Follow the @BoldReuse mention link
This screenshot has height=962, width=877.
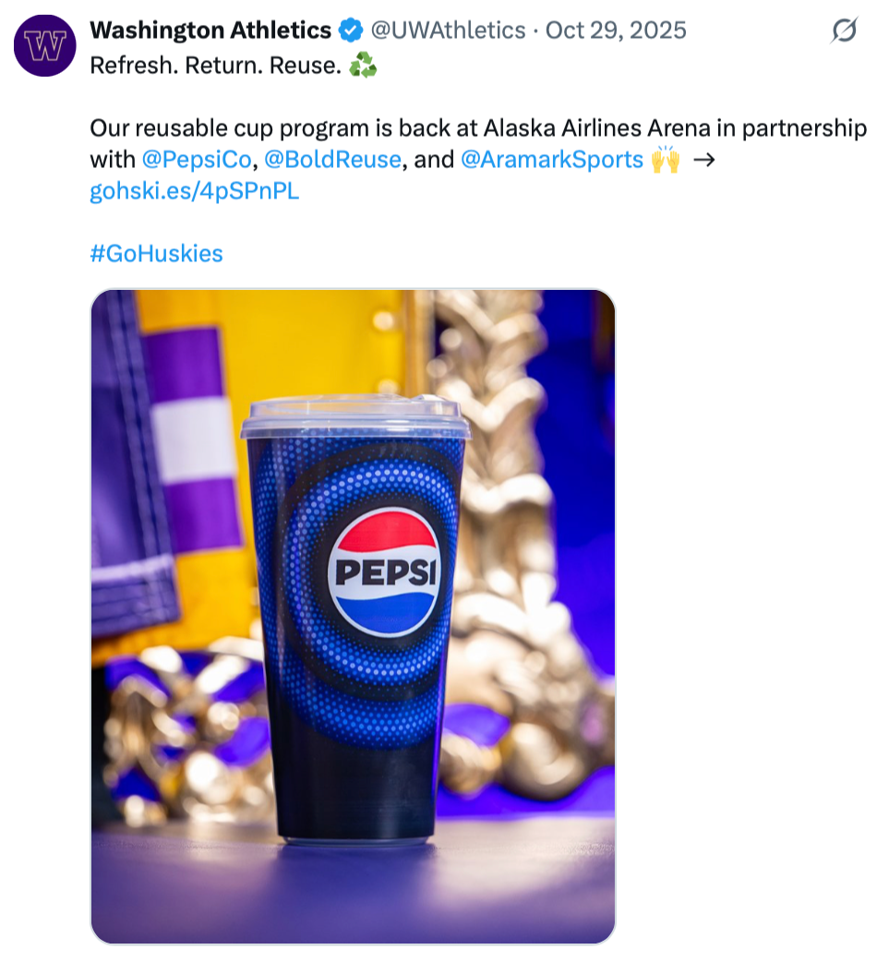[x=332, y=160]
